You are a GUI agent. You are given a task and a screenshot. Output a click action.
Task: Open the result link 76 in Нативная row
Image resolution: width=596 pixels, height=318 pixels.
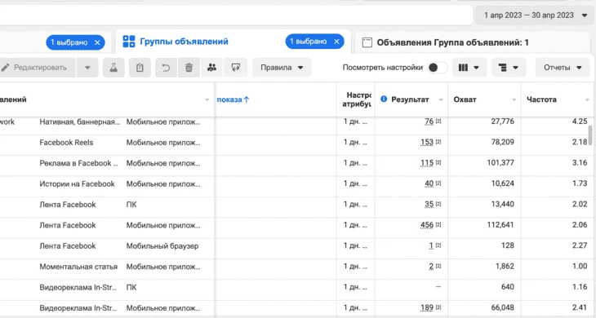(x=429, y=121)
